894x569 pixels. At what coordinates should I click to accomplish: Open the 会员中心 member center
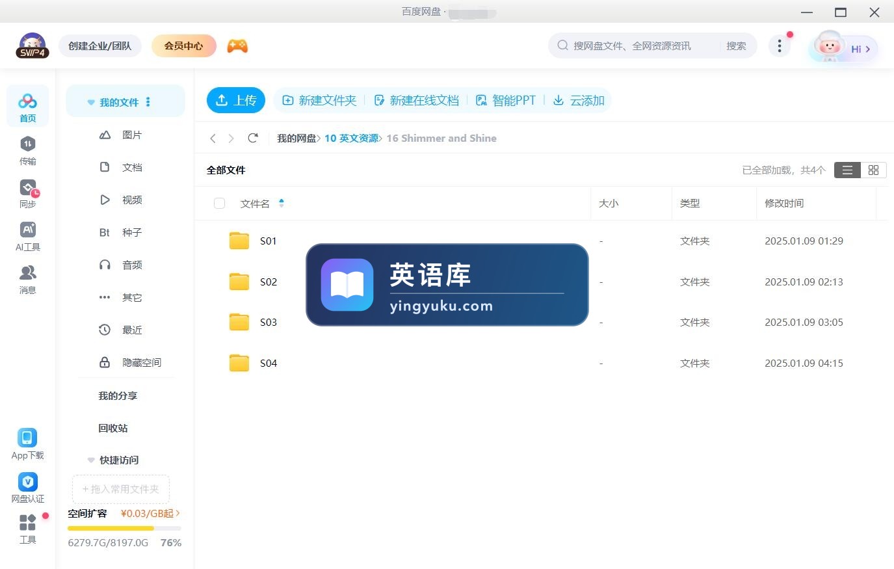pos(183,46)
